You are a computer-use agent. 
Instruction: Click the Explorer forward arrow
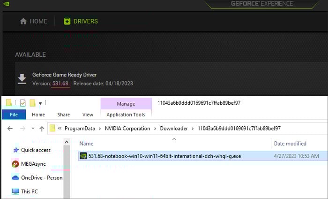click(22, 129)
